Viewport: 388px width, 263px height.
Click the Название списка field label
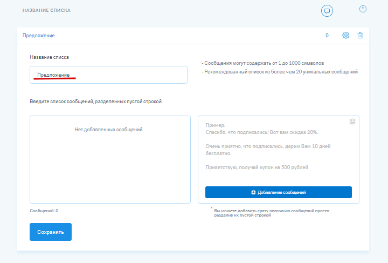(49, 57)
